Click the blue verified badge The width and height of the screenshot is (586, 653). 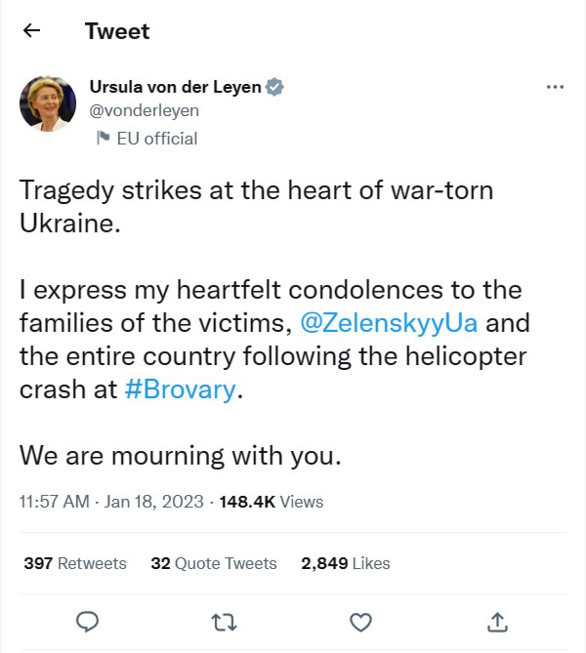[x=275, y=87]
